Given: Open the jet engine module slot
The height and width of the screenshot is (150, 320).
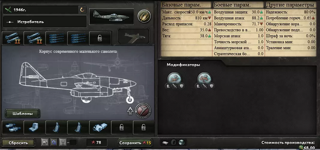Looking at the screenshot, I should 13,127.
